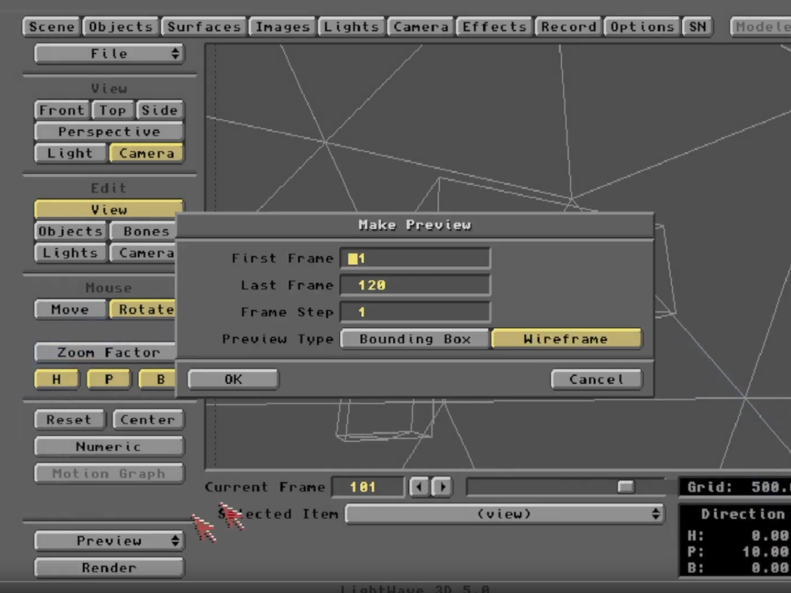Select Camera view under View
The height and width of the screenshot is (593, 791).
(x=146, y=153)
